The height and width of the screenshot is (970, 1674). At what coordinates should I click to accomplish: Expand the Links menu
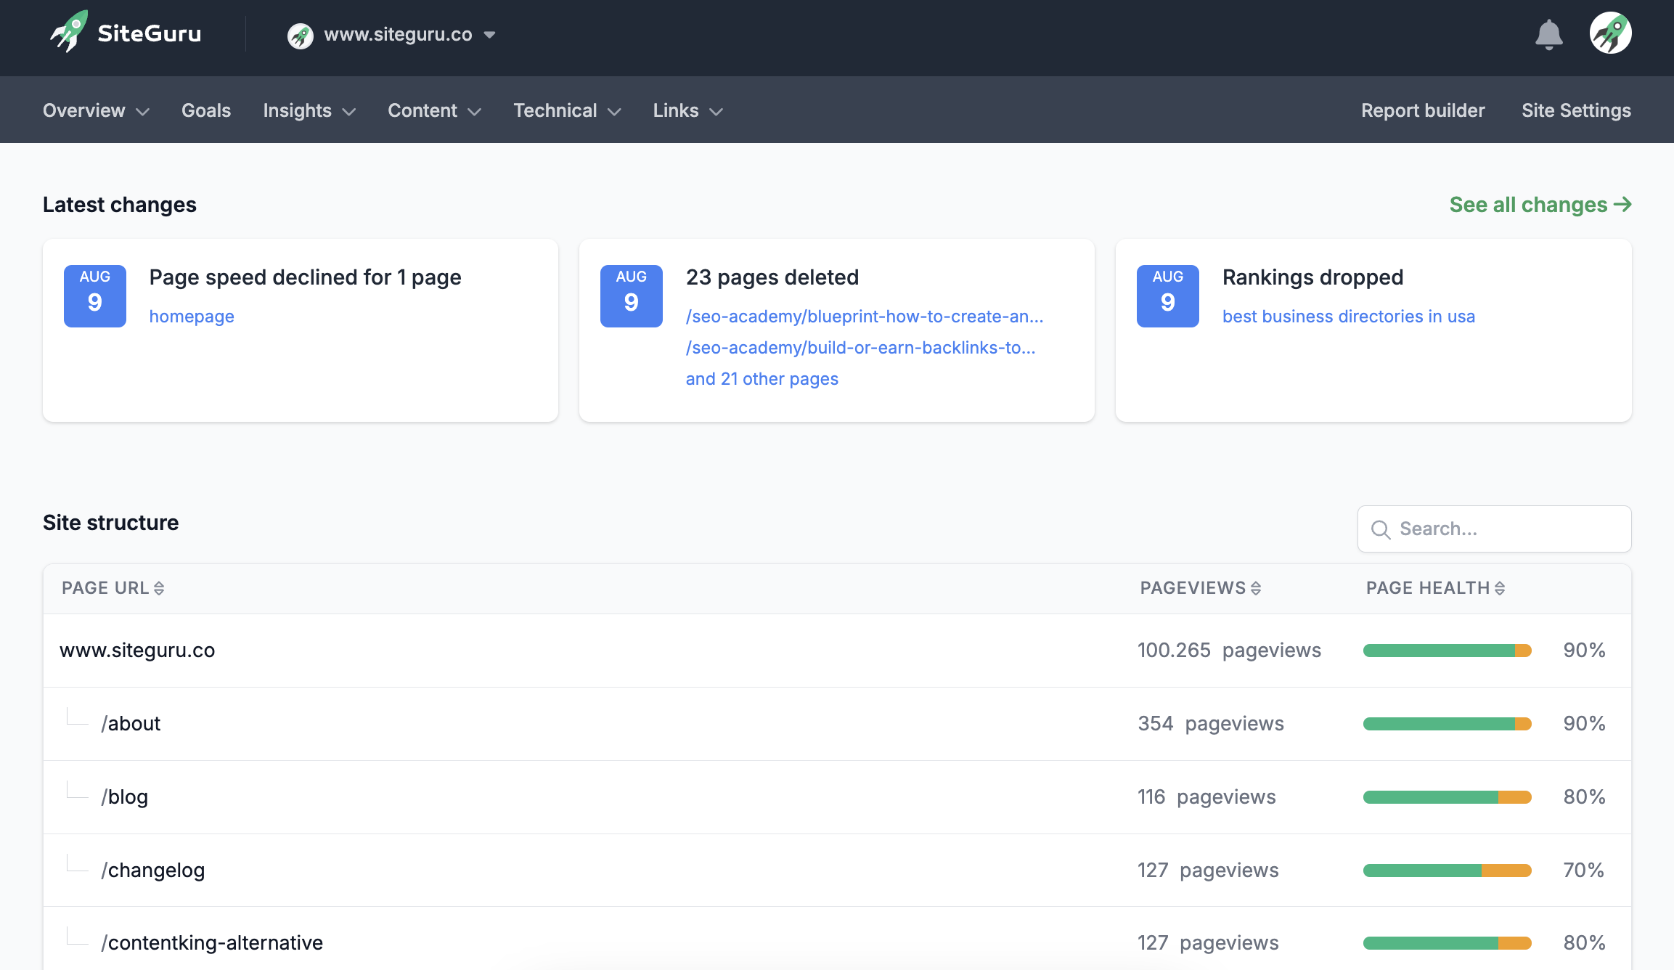pos(687,110)
